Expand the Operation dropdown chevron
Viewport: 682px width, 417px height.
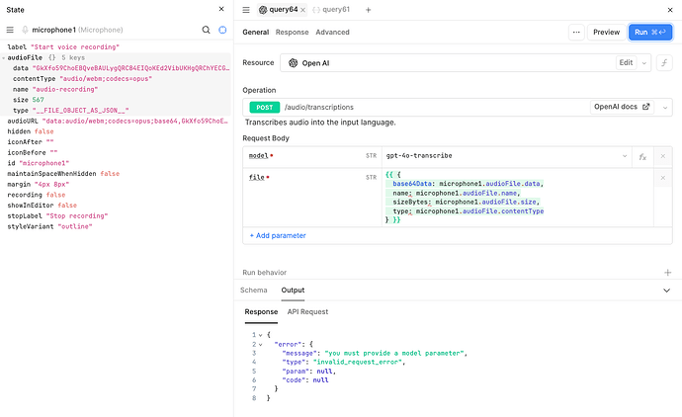click(664, 108)
